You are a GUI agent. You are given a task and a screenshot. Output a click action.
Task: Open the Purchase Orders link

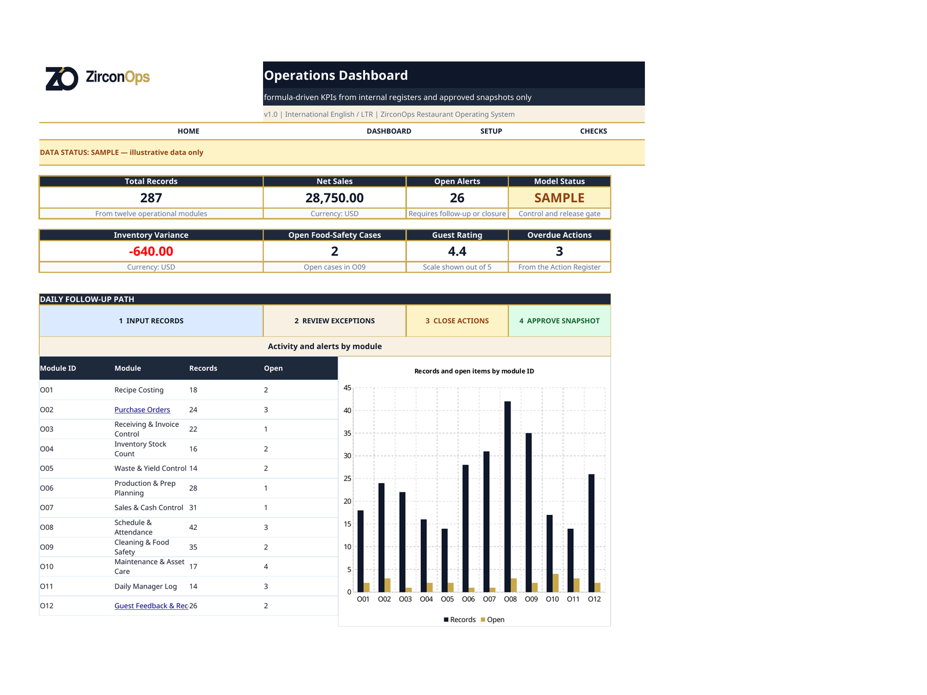142,410
